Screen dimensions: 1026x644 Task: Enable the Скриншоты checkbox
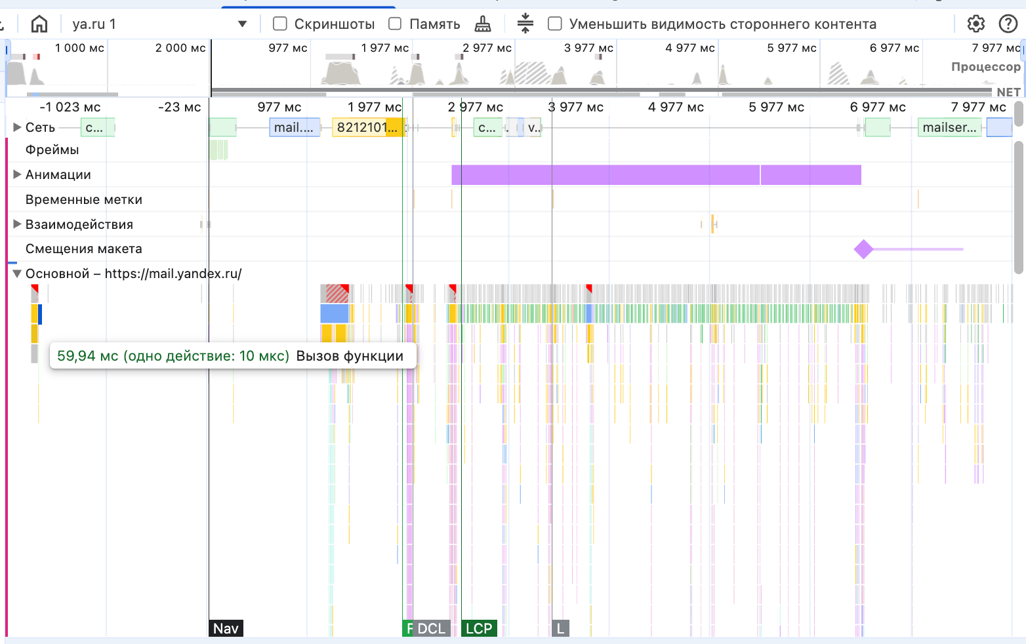click(280, 24)
